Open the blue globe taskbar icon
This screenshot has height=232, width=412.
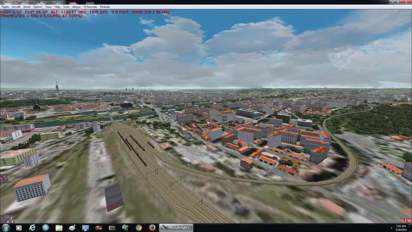click(46, 228)
